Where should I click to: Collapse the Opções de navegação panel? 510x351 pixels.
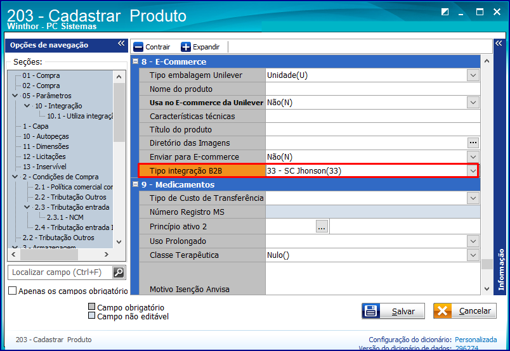121,43
